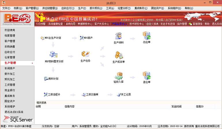Open the 应收应付(Y) menu
This screenshot has height=129, width=222.
(x=68, y=8)
